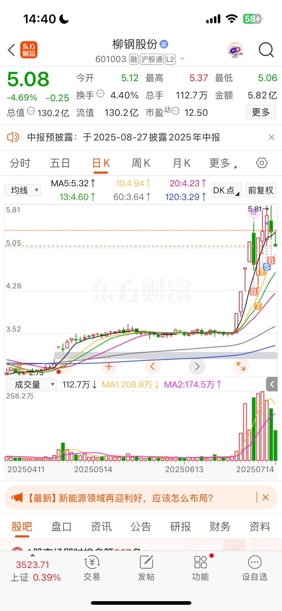This screenshot has height=611, width=282.
Task: Tap the stock name 柳钢股份
Action: click(x=135, y=44)
